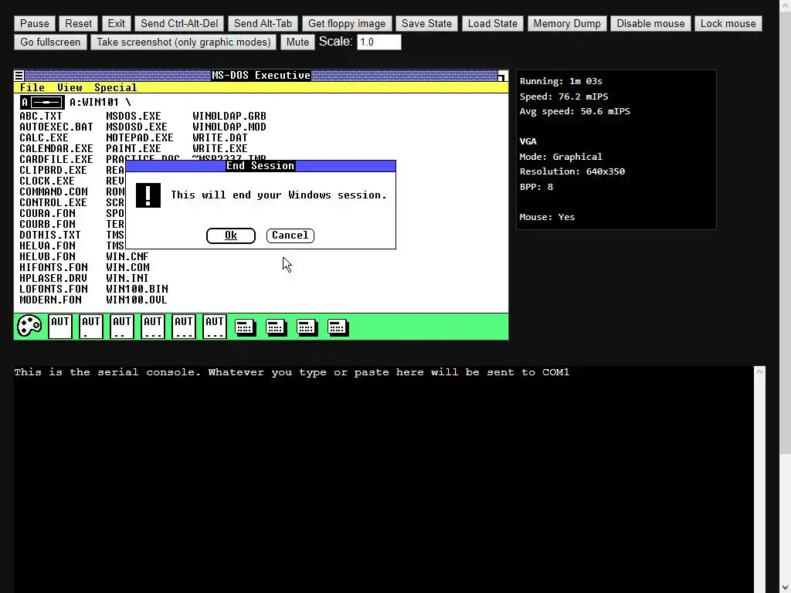Select CLOCK.EXE file
Screen dimensions: 791x593
click(x=47, y=181)
